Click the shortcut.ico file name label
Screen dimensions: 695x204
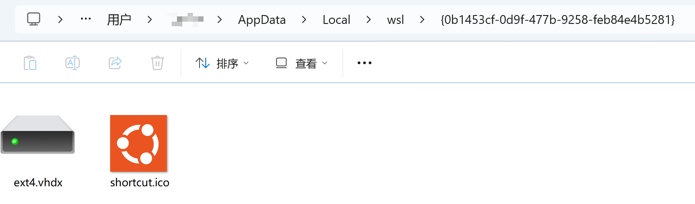point(140,182)
